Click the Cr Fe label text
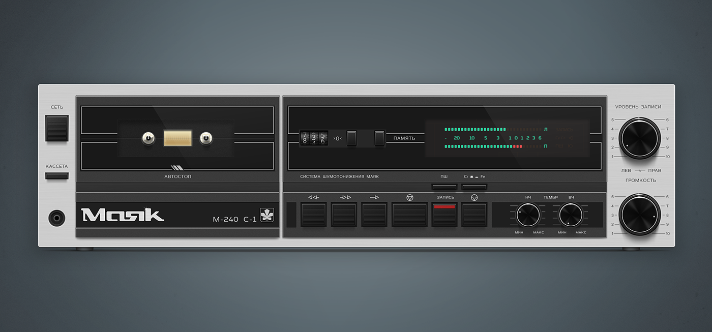This screenshot has height=332, width=712. pos(474,176)
